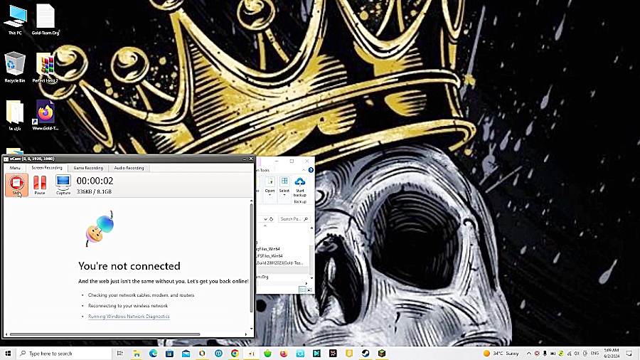Select the UFSFiles_Win64 folder in Explorer
This screenshot has width=640, height=360.
pos(270,256)
